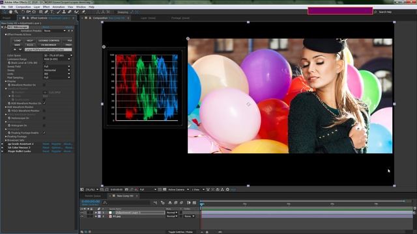Select the Brush tool
Viewport: 417px width, 234px height.
click(59, 12)
